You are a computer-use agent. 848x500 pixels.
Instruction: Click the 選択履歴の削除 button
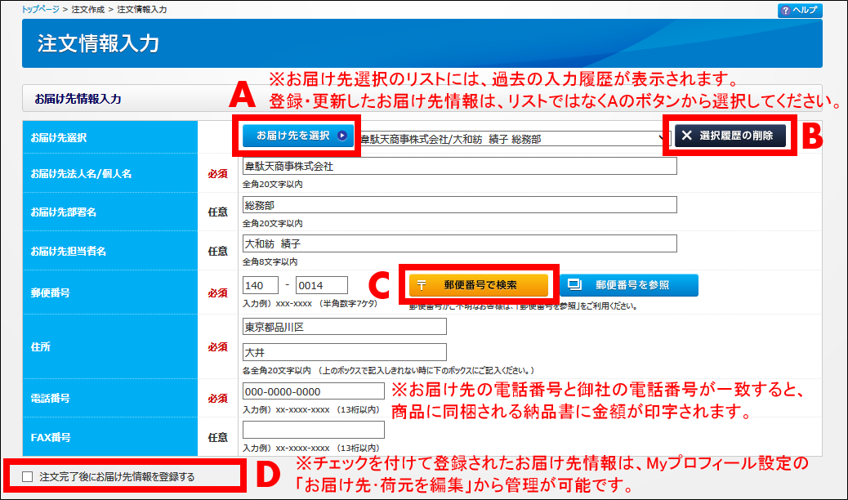[730, 136]
